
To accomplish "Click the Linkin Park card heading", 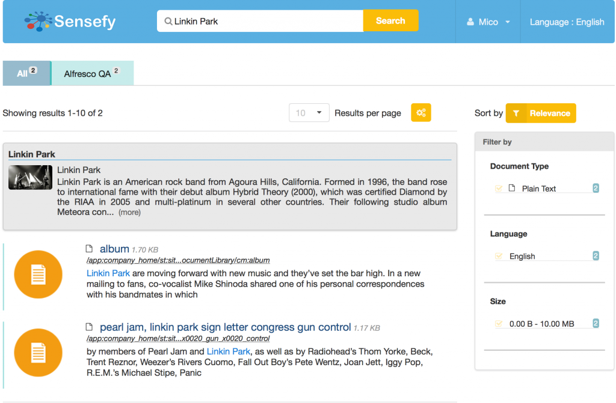I will tap(32, 154).
